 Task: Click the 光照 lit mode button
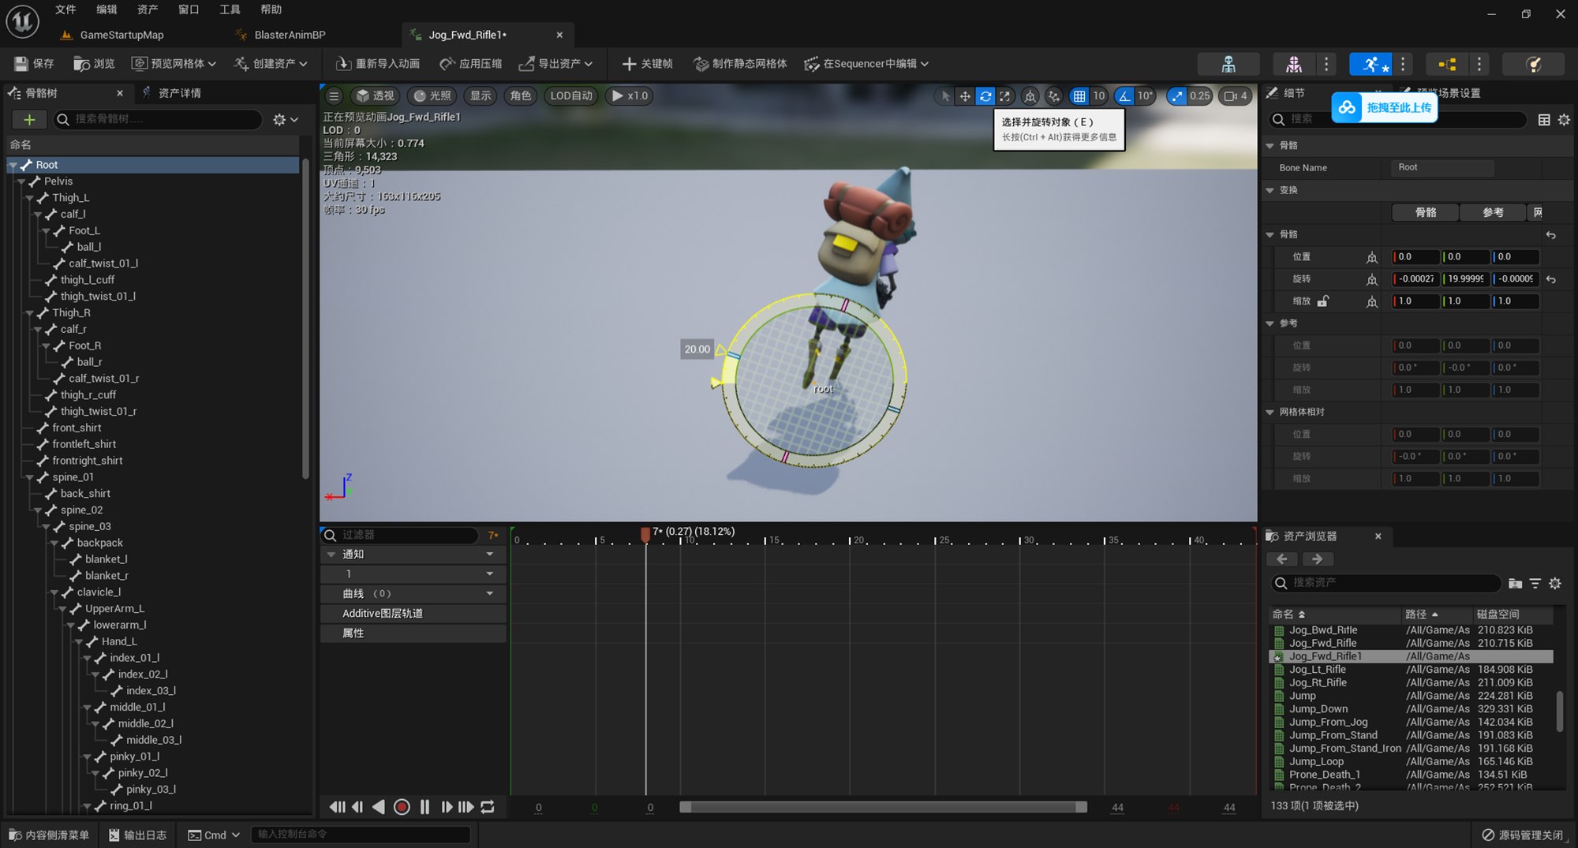(433, 96)
